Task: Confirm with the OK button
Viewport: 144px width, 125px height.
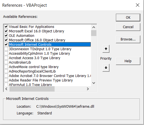Action: [x=128, y=18]
